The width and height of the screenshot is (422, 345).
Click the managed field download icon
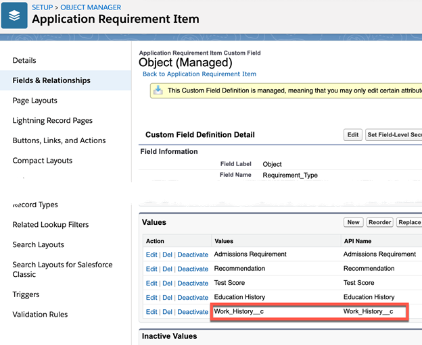(158, 90)
